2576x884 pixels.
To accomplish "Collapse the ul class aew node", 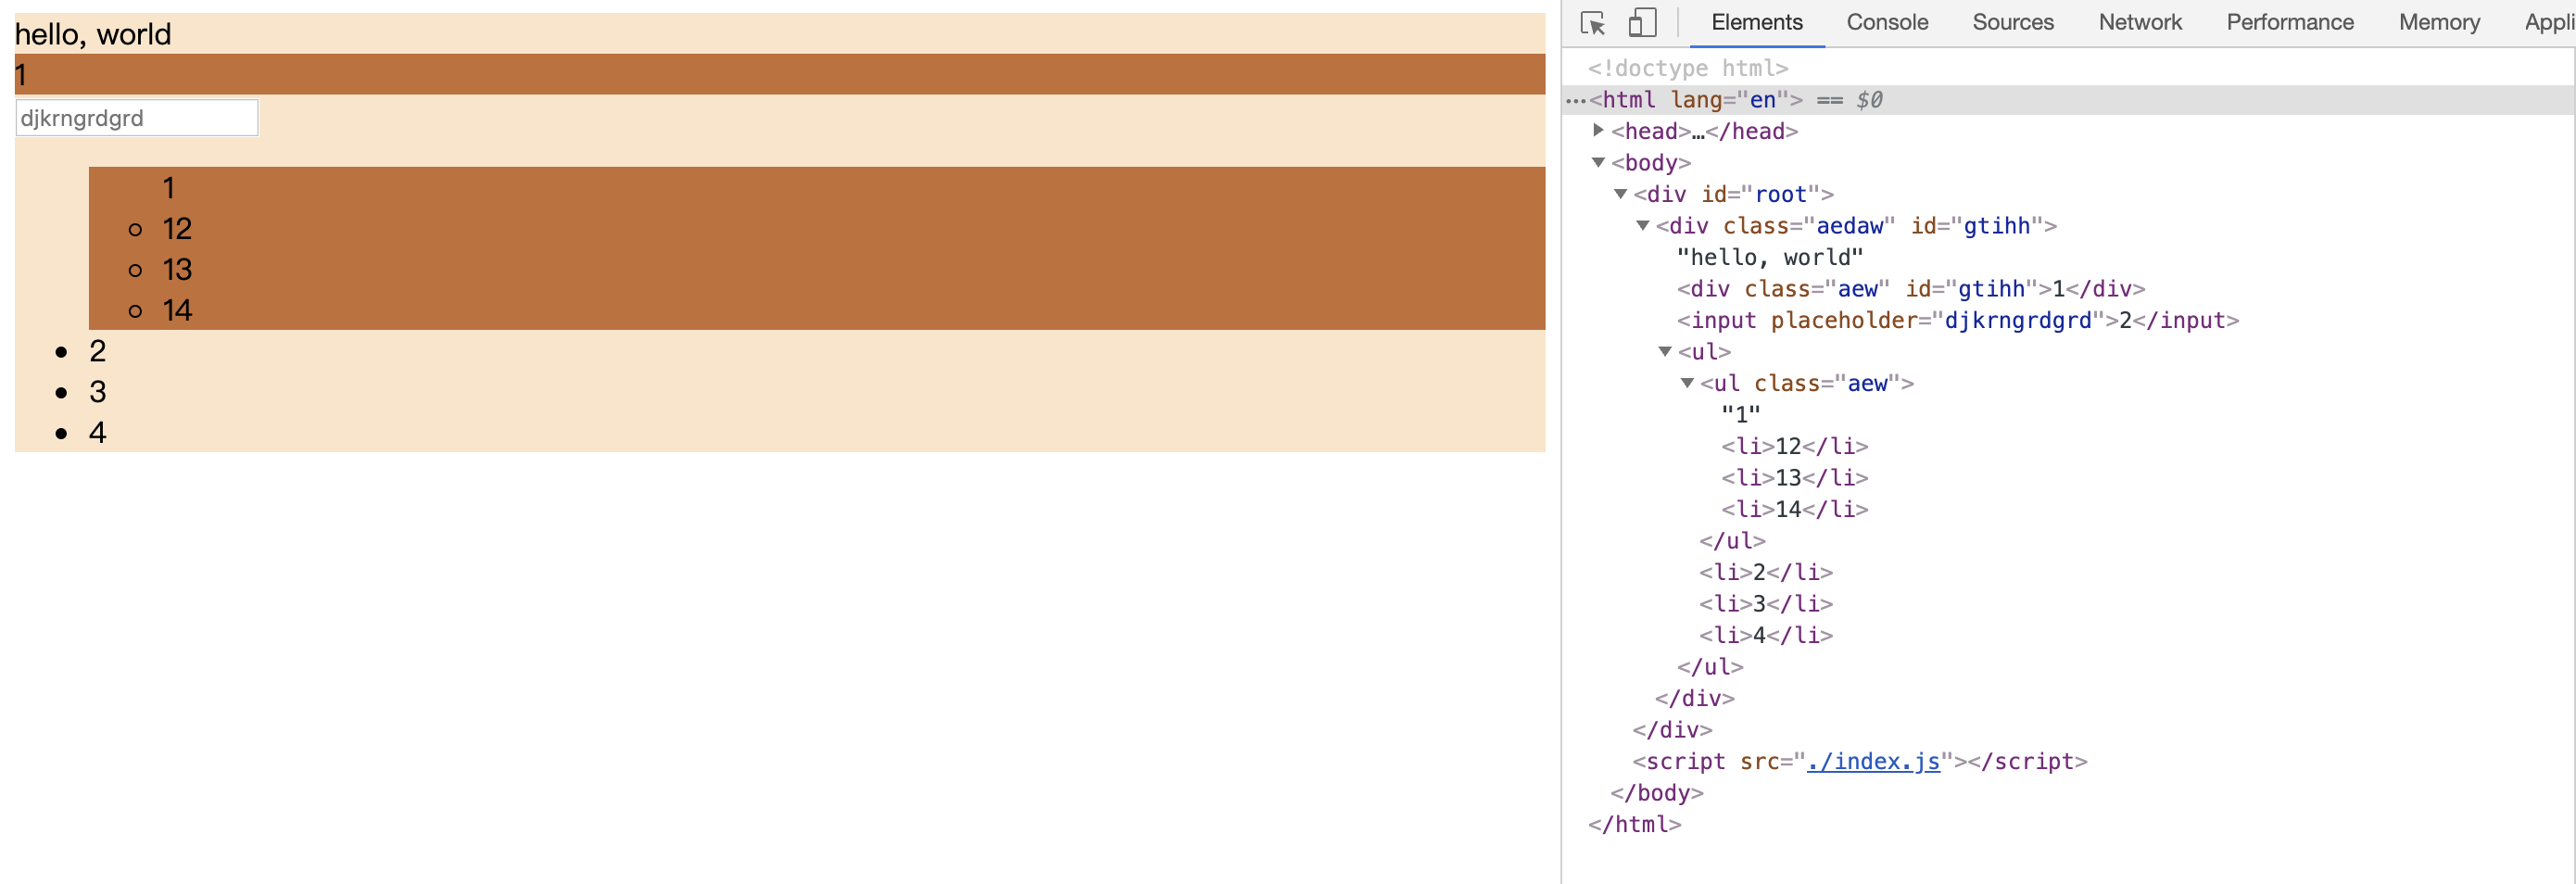I will coord(1686,383).
